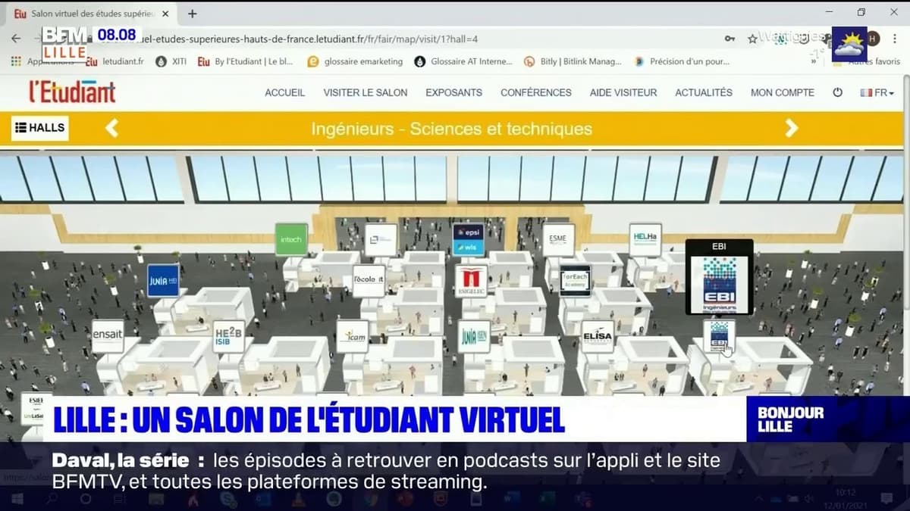Click the saved password key icon

[730, 38]
